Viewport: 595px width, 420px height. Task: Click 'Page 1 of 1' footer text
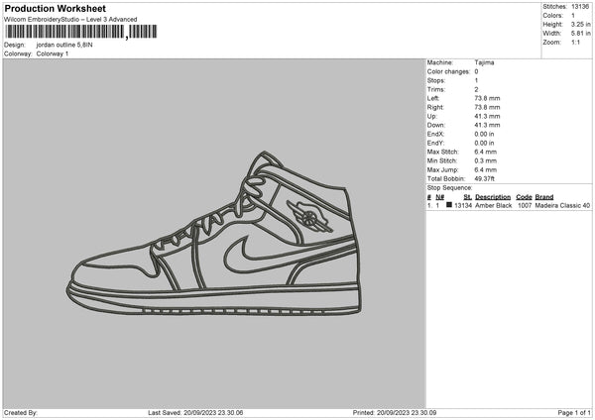(x=574, y=413)
